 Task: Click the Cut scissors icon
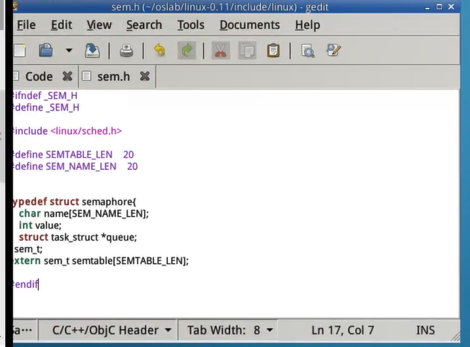point(220,51)
